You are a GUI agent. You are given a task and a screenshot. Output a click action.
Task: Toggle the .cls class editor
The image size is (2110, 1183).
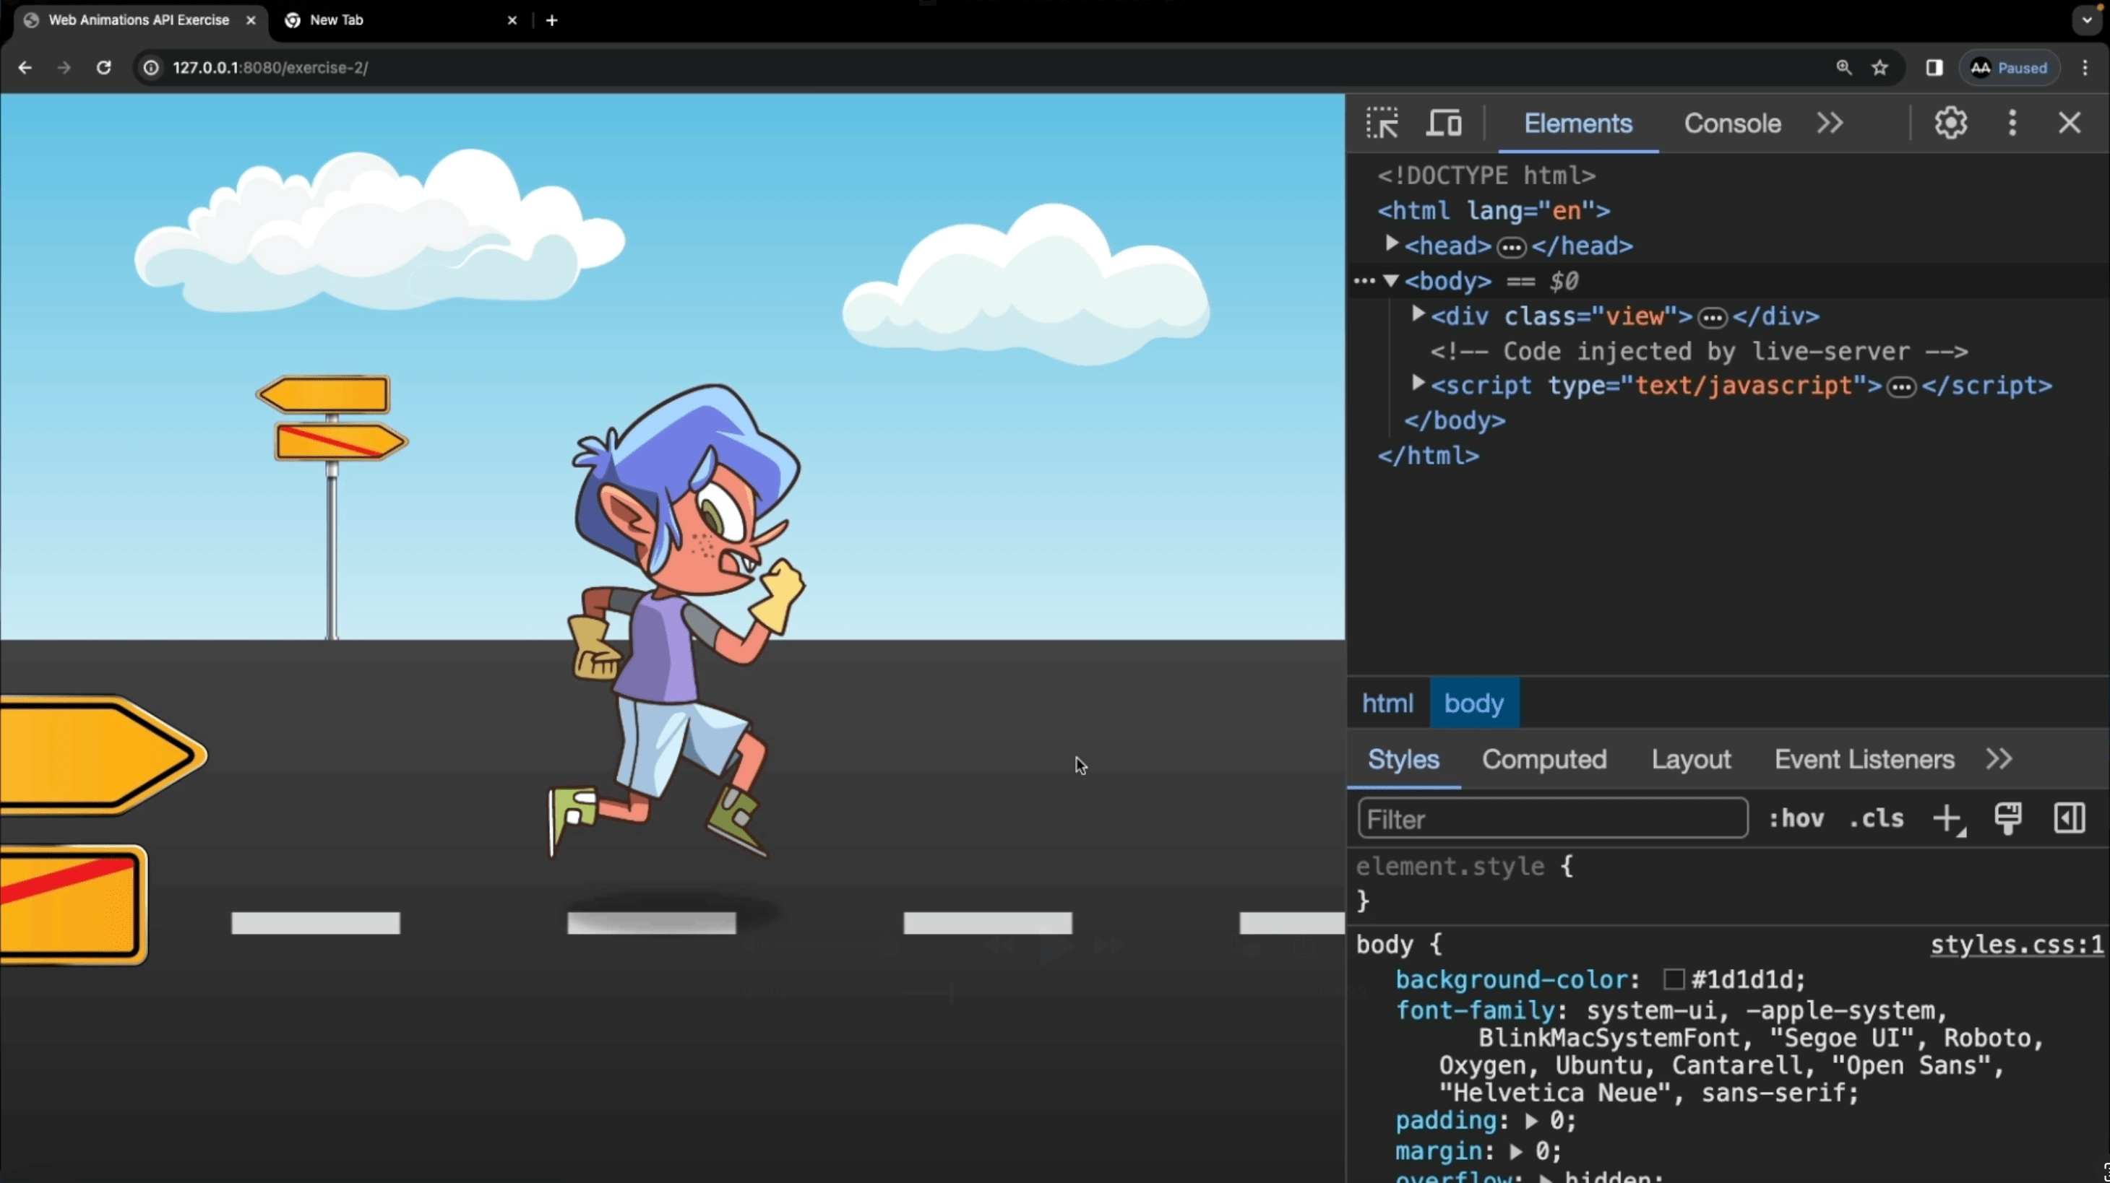tap(1876, 819)
